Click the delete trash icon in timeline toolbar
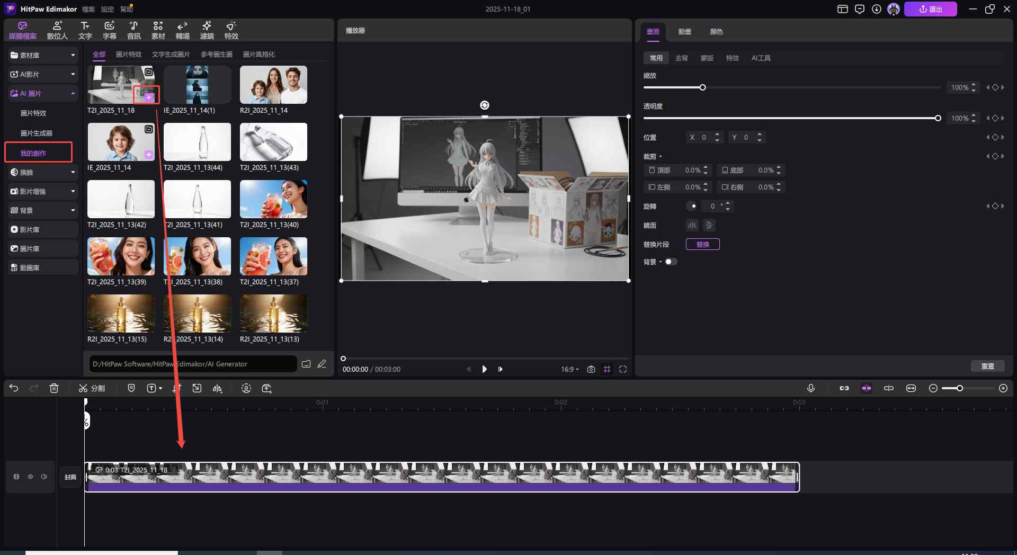This screenshot has height=555, width=1017. (54, 388)
